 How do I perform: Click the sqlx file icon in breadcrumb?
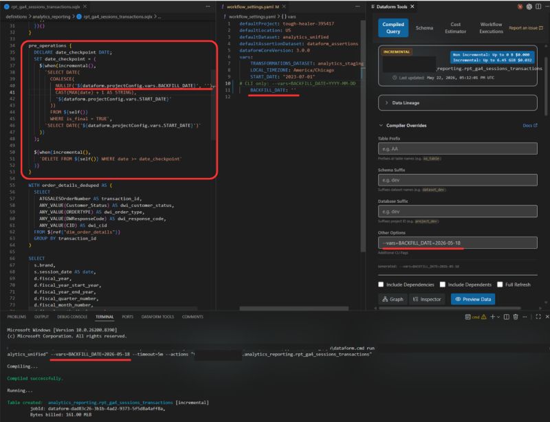tap(79, 16)
